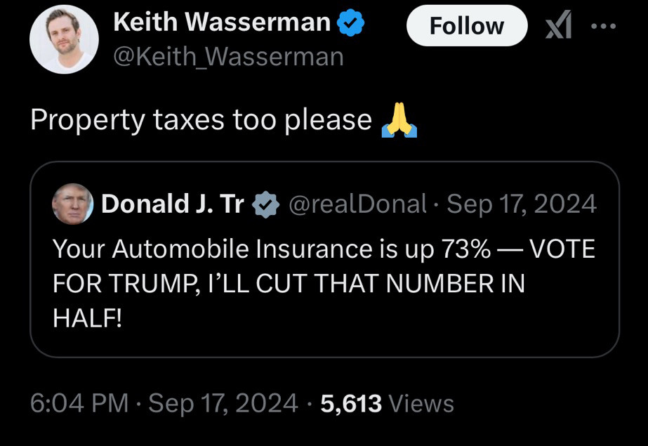This screenshot has height=446, width=648.
Task: Click the @Keith_Wasserman handle
Action: point(228,56)
